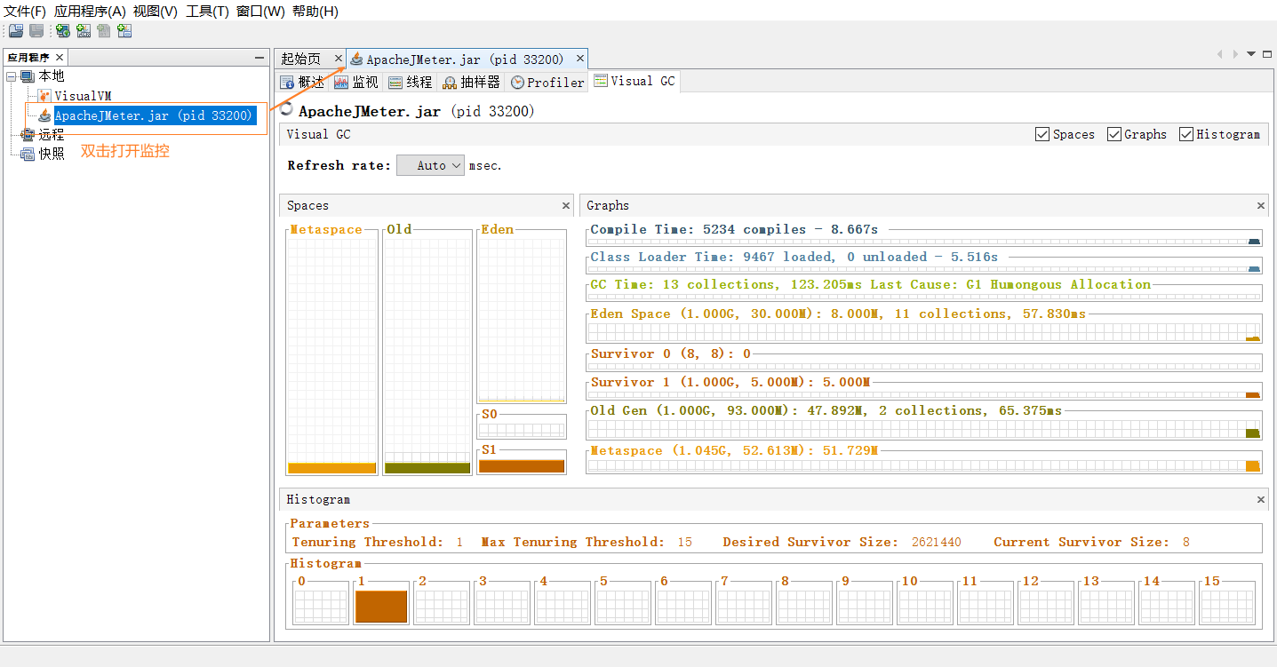The image size is (1277, 667).
Task: Collapse the 本地 tree node
Action: pyautogui.click(x=11, y=76)
